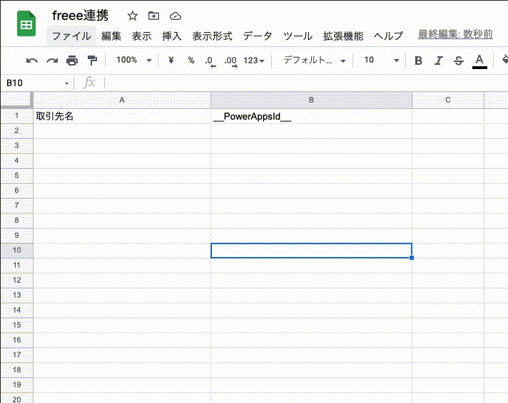This screenshot has height=403, width=508.
Task: Select cell containing 取引先名
Action: point(122,116)
